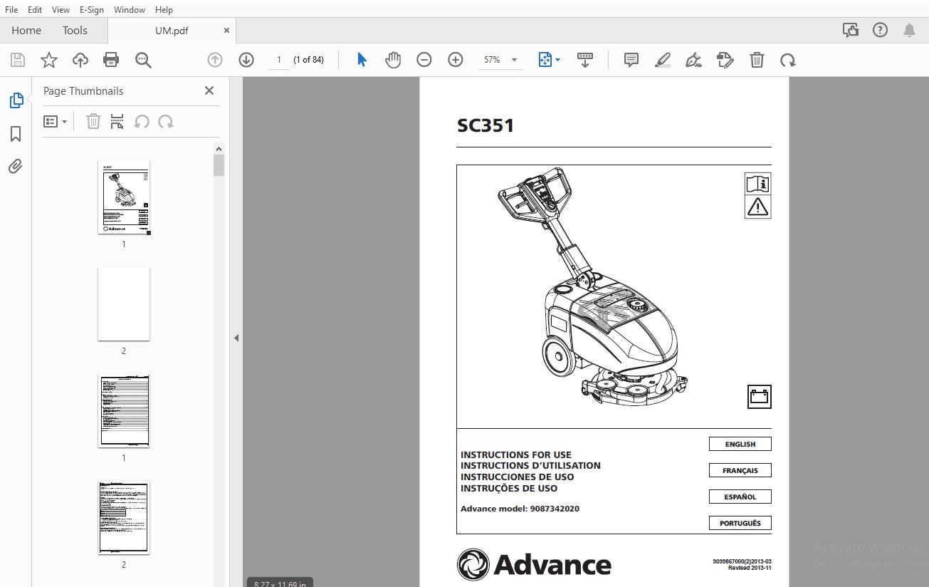Viewport: 929px width, 587px height.
Task: Toggle the Page Thumbnails panel icon
Action: pyautogui.click(x=16, y=100)
